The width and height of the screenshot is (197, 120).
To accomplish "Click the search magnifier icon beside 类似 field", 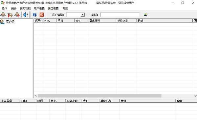I will (x=145, y=15).
